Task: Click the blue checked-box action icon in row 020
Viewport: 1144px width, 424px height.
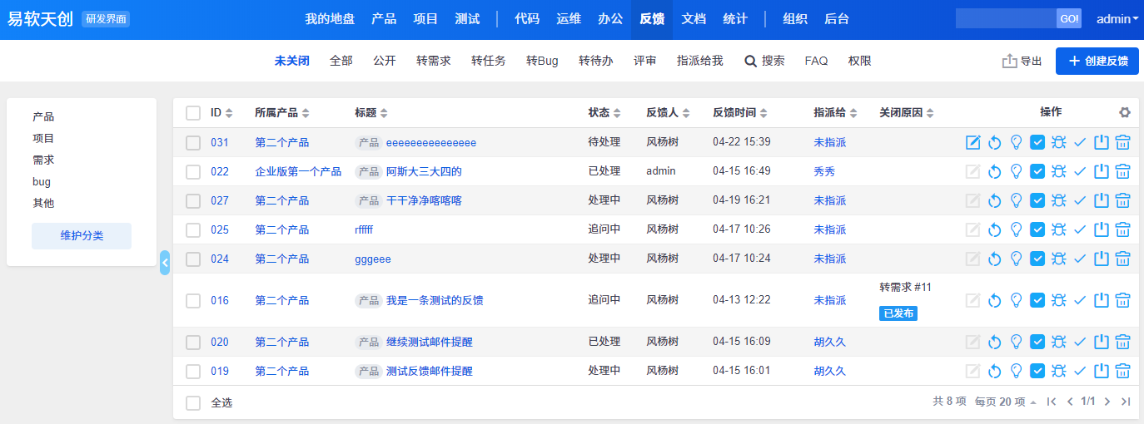Action: pyautogui.click(x=1037, y=342)
